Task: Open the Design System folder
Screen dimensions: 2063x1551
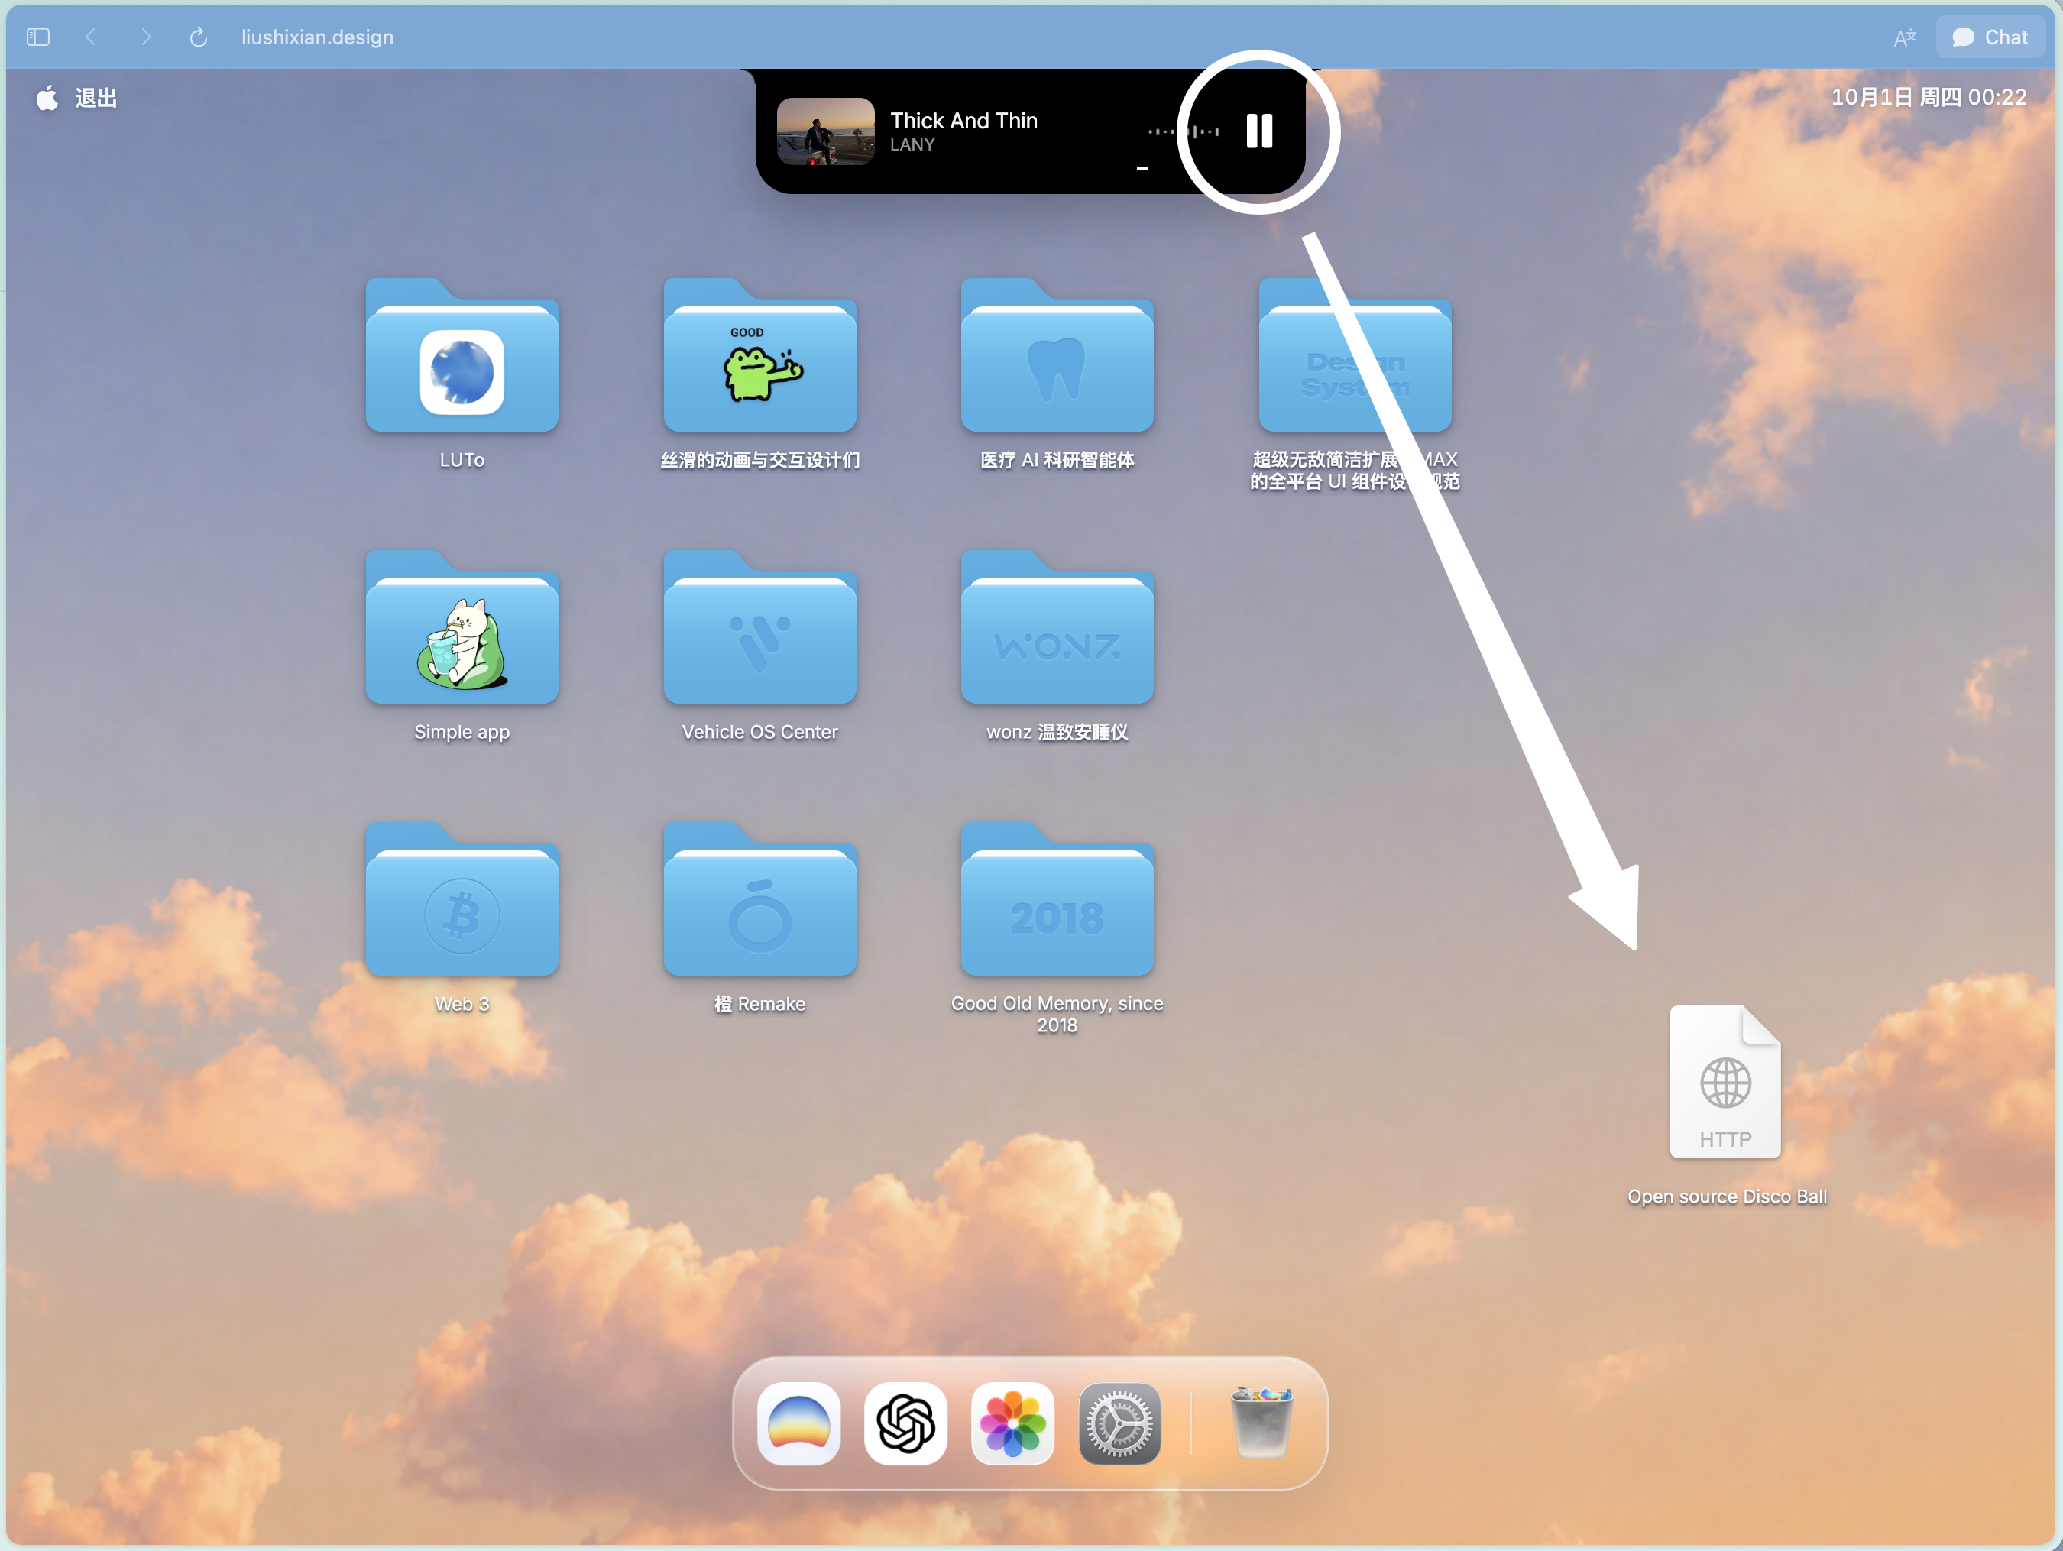Action: (x=1354, y=356)
